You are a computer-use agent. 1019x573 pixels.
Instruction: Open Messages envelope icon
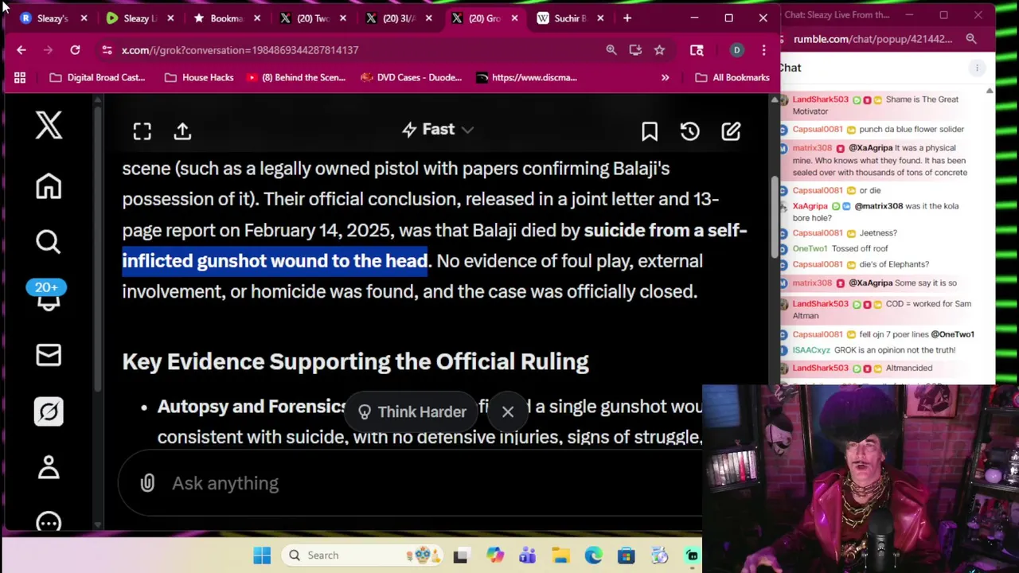49,355
